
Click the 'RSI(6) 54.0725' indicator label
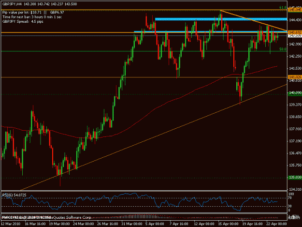click(14, 195)
